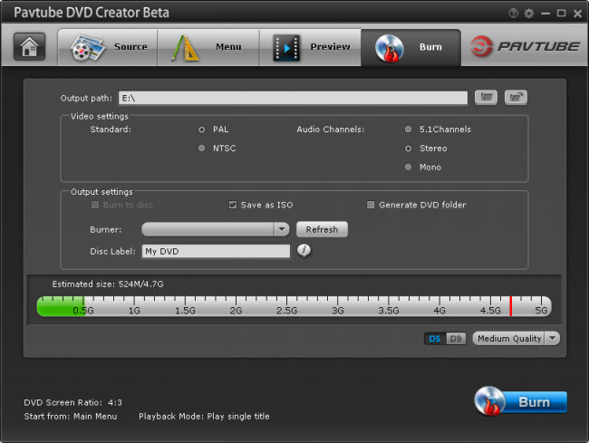The image size is (589, 443).
Task: Click 'Estimated size: 524M/4.7G' text
Action: 108,284
